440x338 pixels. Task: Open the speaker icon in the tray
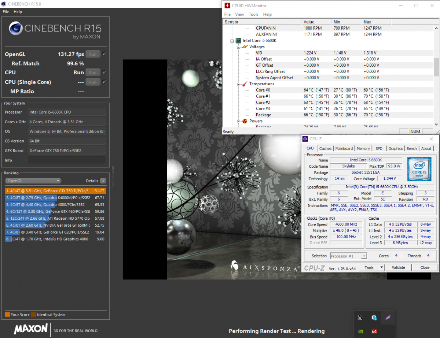click(361, 318)
